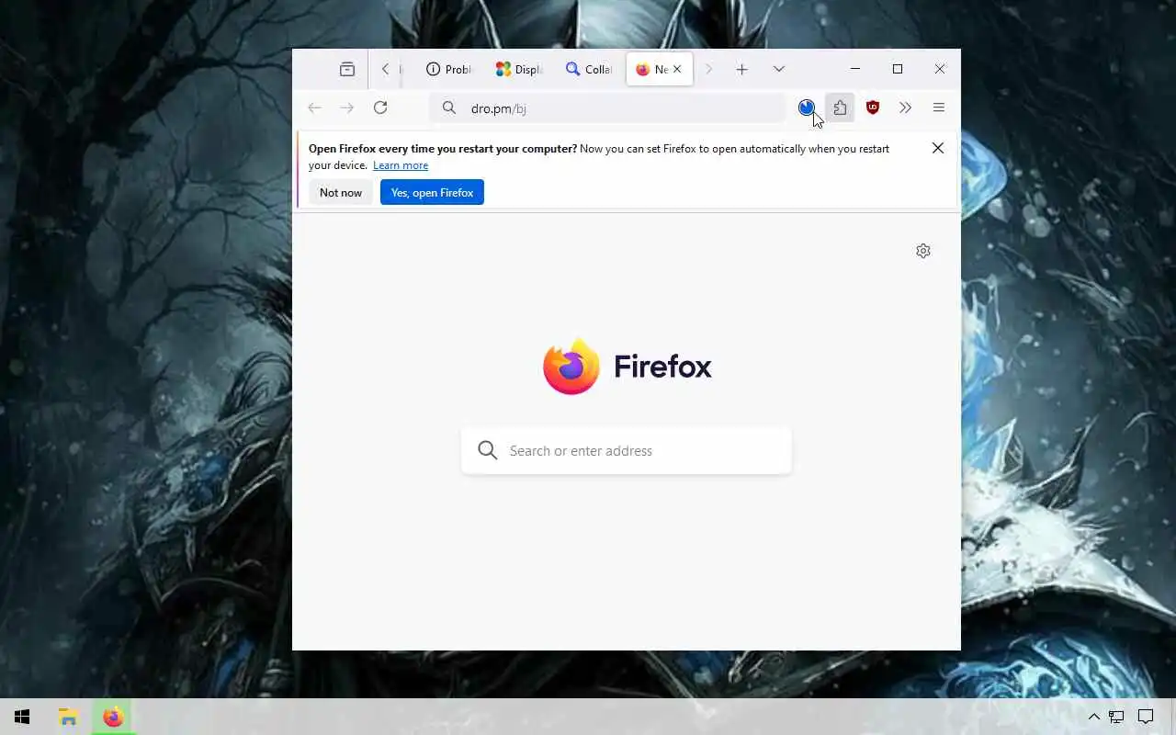
Task: Open the Windows Start menu
Action: [22, 717]
